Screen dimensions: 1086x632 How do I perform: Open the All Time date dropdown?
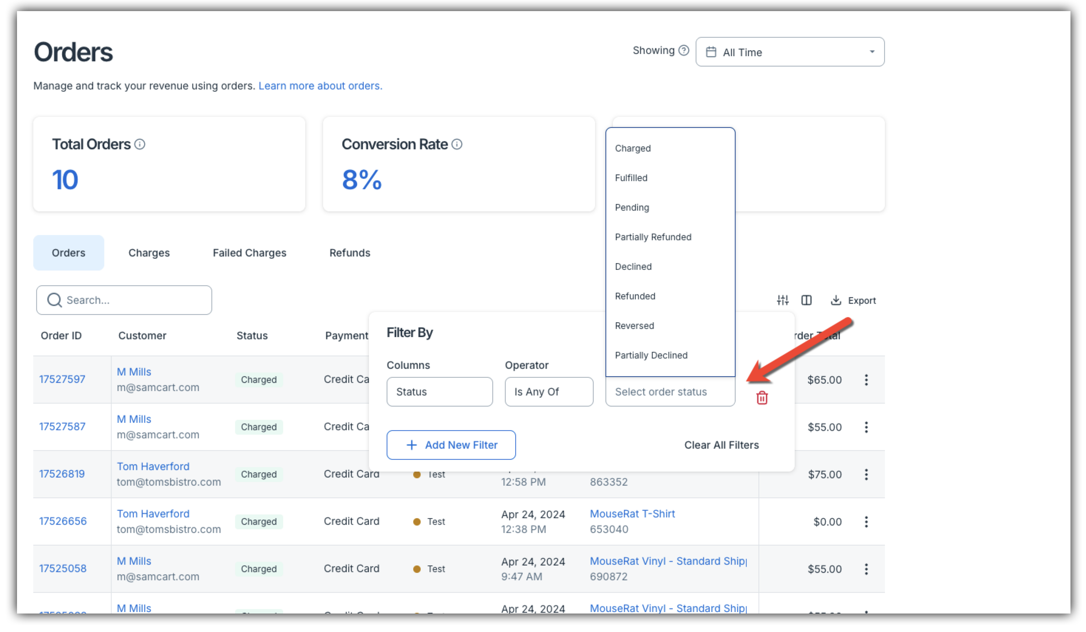click(790, 52)
